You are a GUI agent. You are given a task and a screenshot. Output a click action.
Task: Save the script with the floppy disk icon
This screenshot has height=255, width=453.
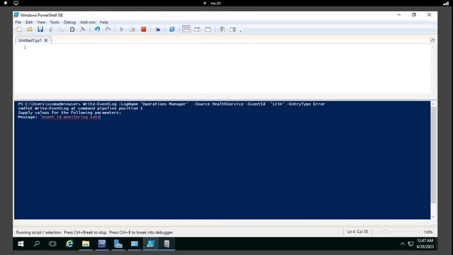pyautogui.click(x=40, y=30)
